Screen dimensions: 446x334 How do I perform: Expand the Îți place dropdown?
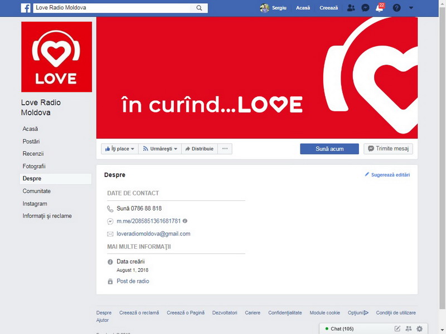click(120, 149)
